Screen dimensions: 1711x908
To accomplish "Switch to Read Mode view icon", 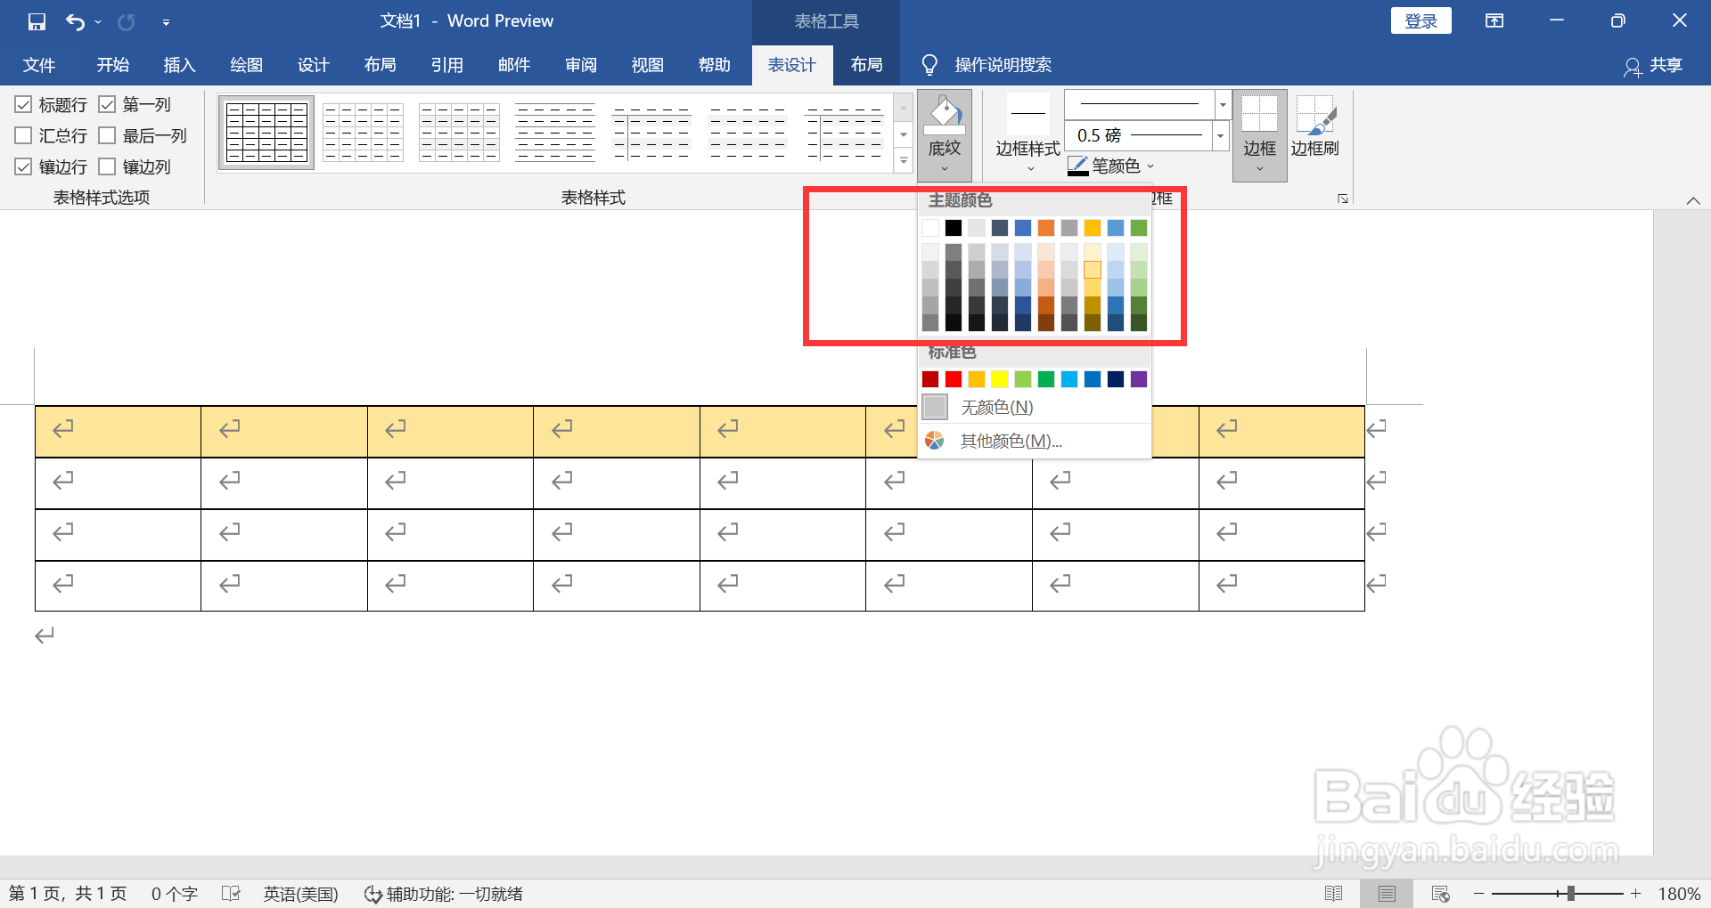I will click(1333, 894).
